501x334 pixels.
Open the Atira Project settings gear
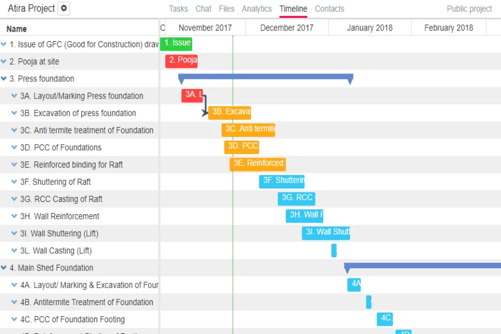(63, 8)
